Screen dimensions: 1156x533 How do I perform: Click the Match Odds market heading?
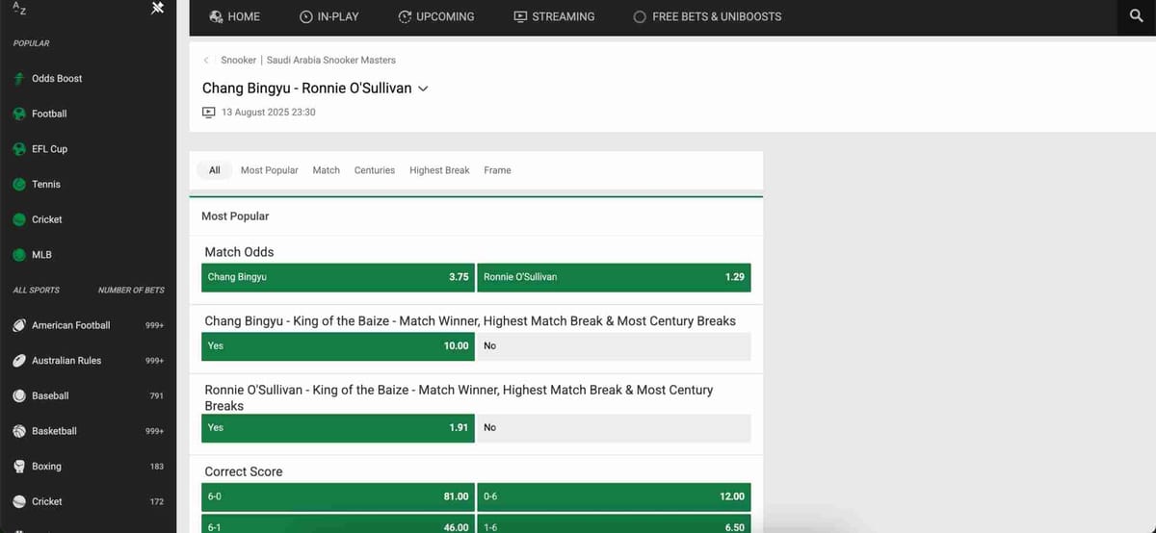[x=239, y=252]
